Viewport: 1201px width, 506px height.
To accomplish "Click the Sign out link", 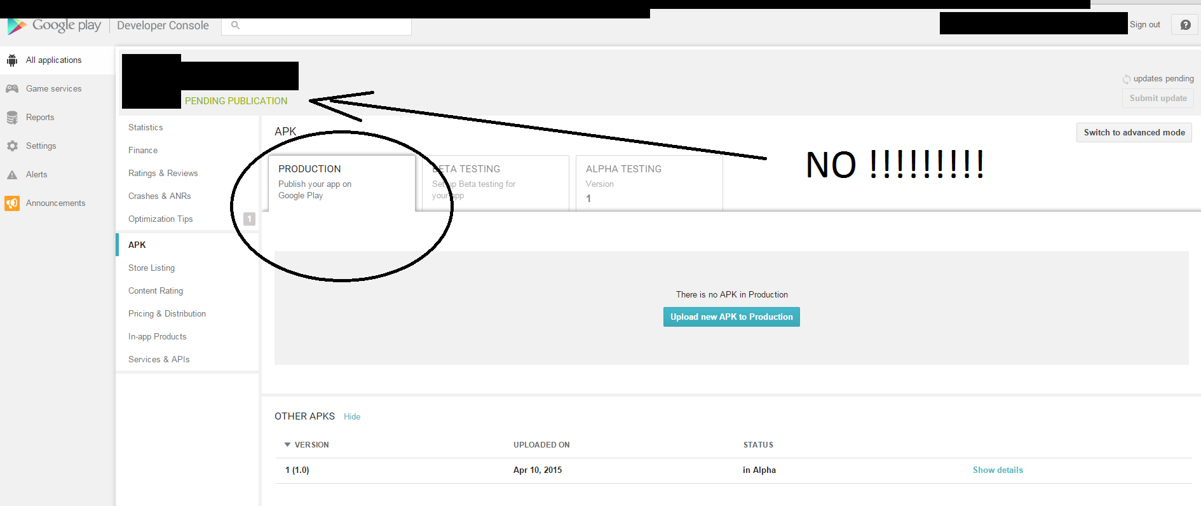I will (x=1144, y=25).
